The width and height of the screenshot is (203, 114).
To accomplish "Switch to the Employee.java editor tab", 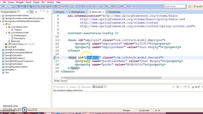I will 77,12.
